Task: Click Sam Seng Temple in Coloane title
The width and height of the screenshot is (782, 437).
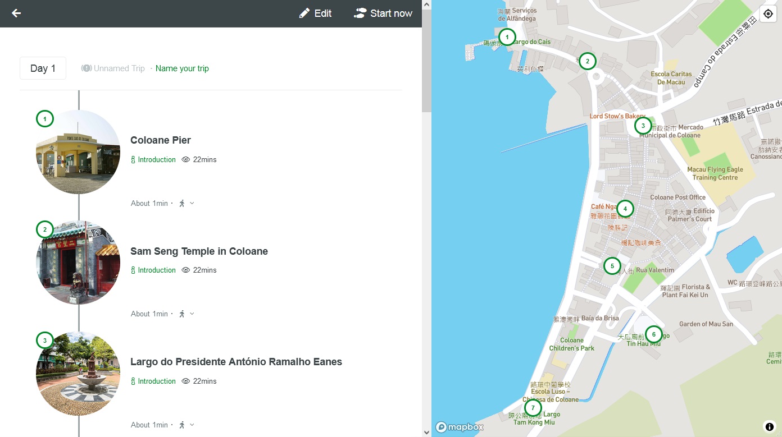Action: (x=199, y=251)
